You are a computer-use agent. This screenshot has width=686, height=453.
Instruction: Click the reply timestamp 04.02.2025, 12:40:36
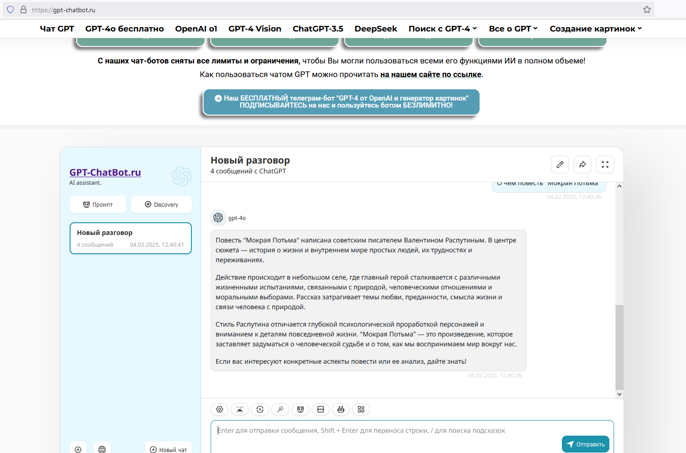pos(495,375)
